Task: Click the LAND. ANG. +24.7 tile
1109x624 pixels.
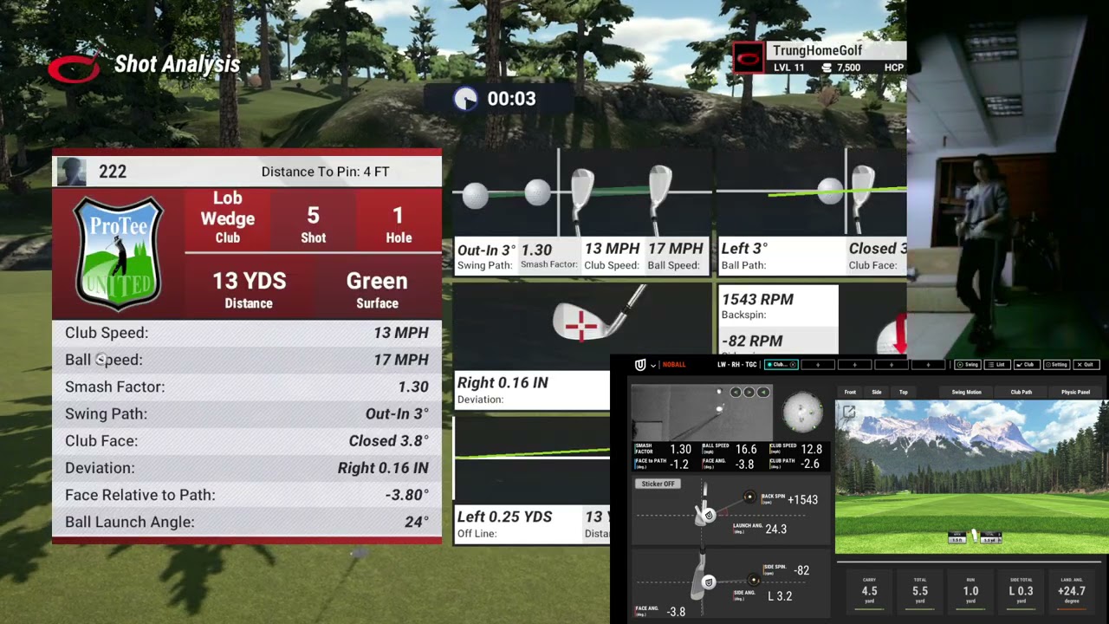Action: coord(1071,590)
